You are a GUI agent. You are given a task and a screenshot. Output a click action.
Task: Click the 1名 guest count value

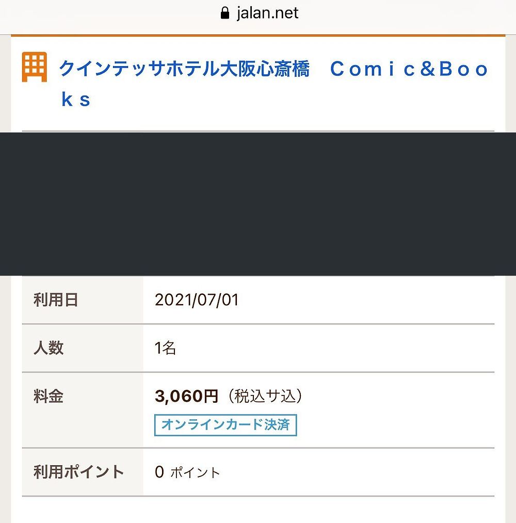pyautogui.click(x=165, y=348)
